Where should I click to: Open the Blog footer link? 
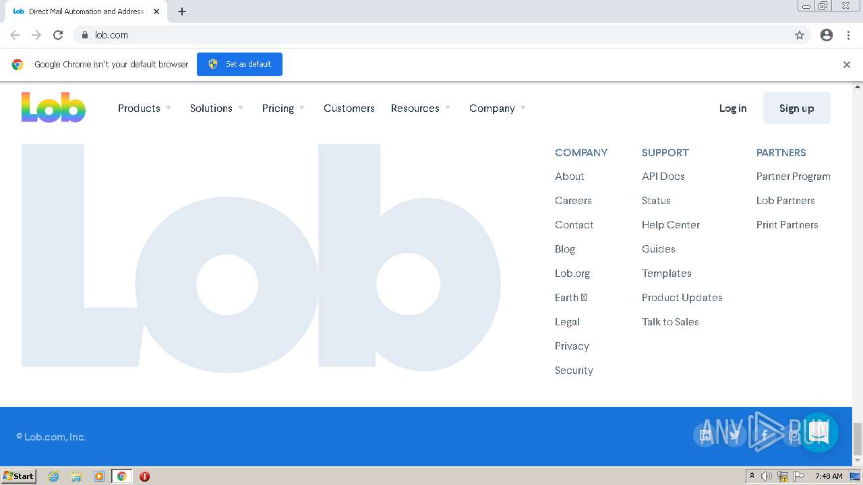565,249
